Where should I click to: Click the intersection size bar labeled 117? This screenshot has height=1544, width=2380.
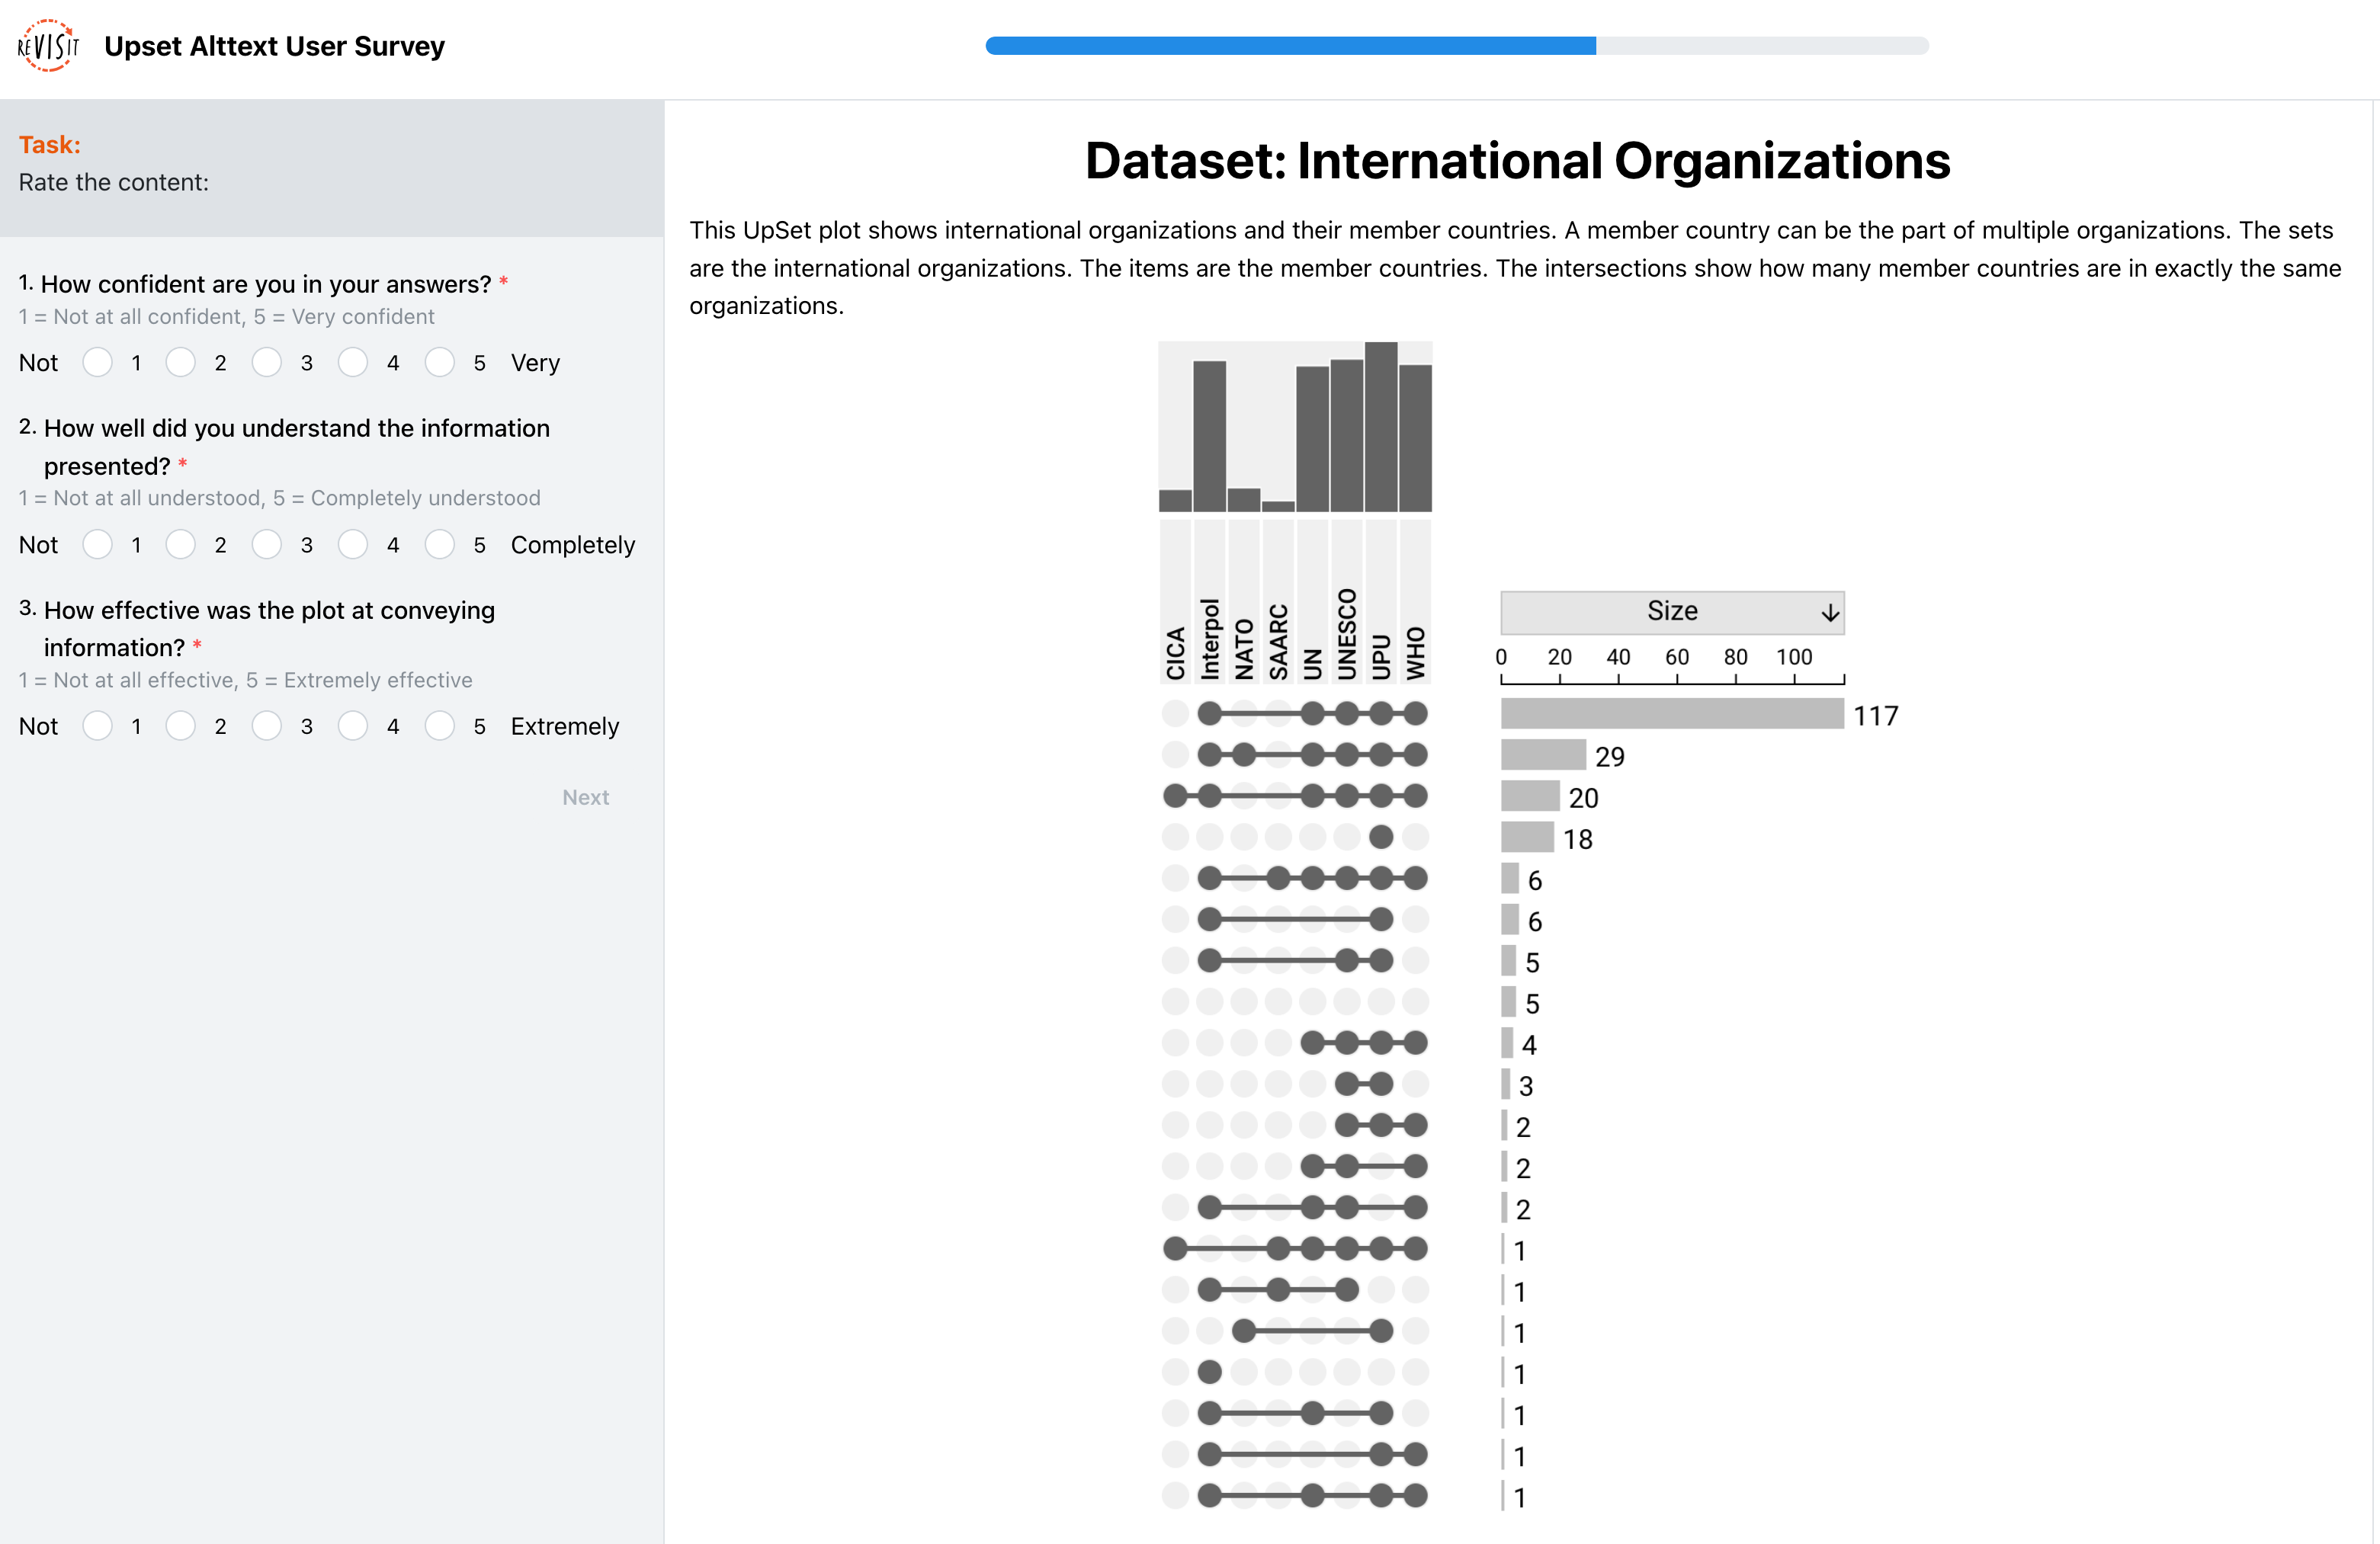(x=1672, y=713)
